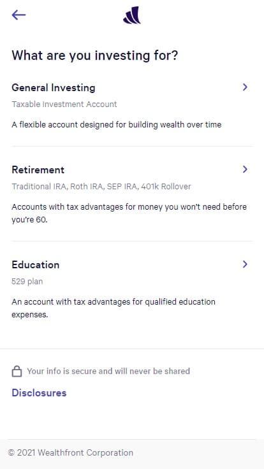Click the qualified education expenses description
The height and width of the screenshot is (469, 264).
[x=114, y=308]
